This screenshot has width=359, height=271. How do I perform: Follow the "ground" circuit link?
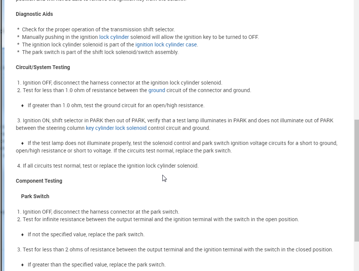(156, 90)
